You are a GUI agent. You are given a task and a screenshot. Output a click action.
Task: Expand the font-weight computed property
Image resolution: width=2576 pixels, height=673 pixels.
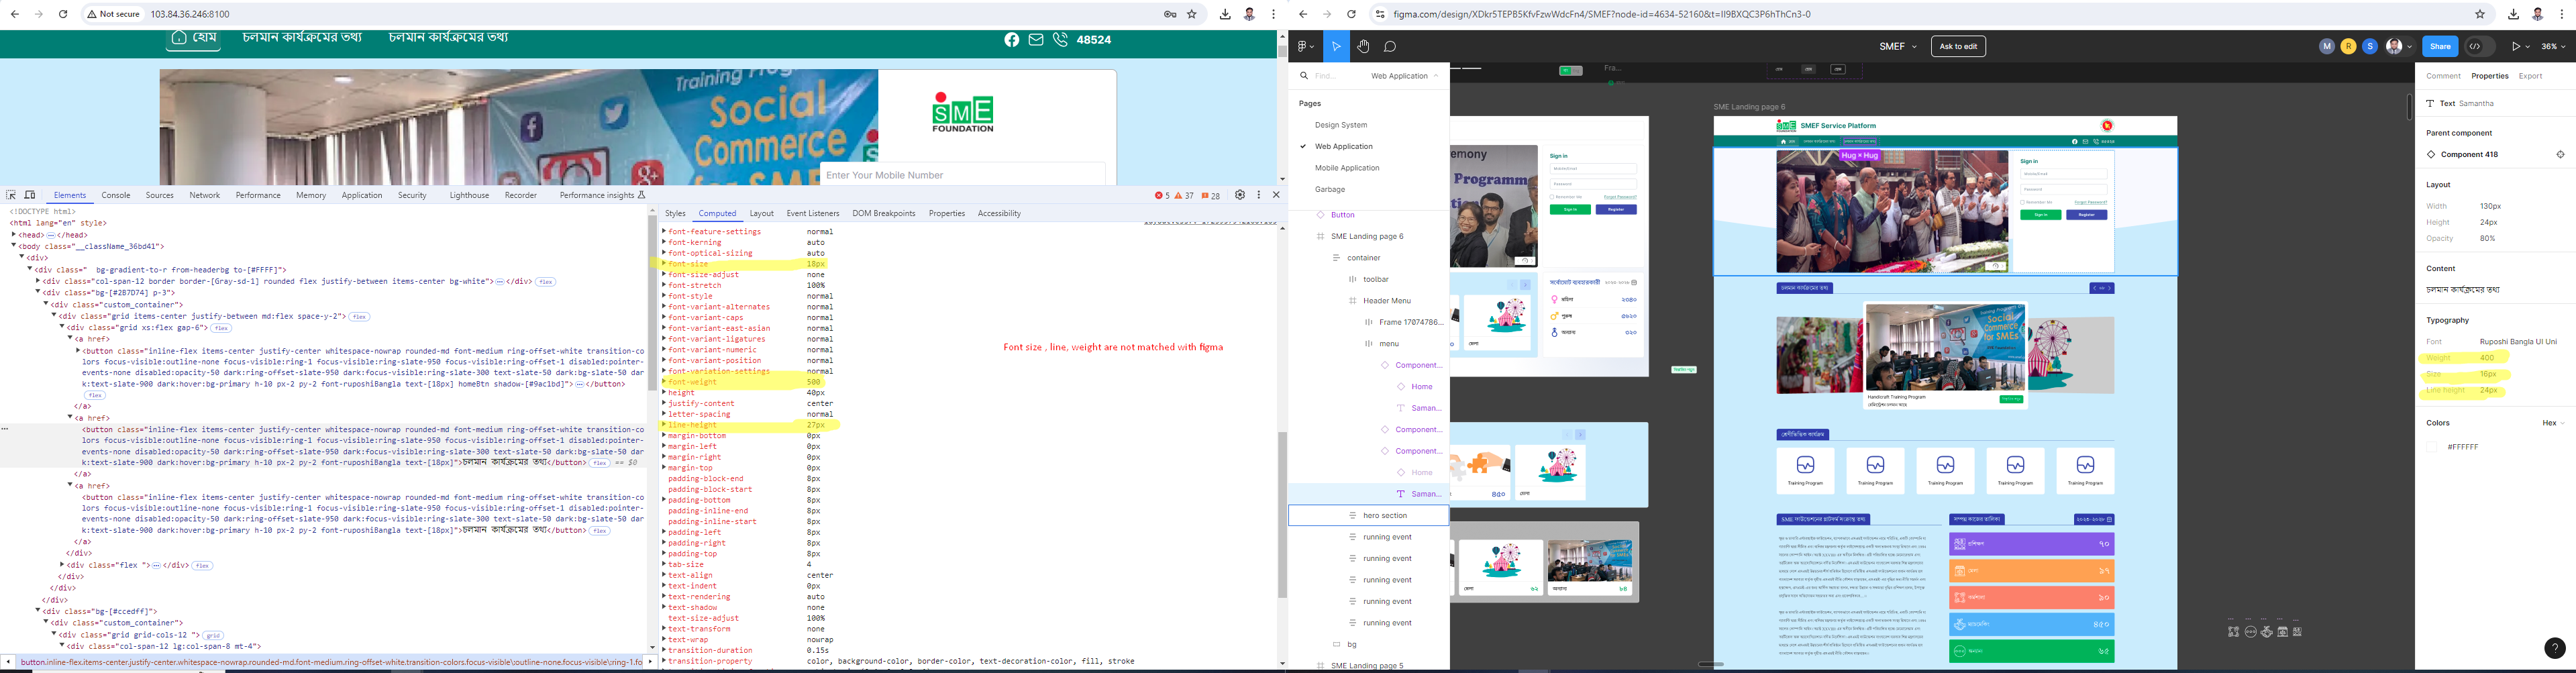663,382
